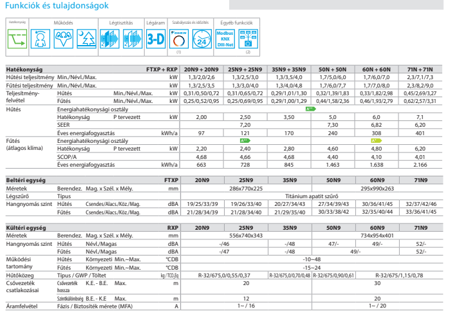Click the SCOP/A value '4,01'
The image size is (459, 316).
pos(420,157)
